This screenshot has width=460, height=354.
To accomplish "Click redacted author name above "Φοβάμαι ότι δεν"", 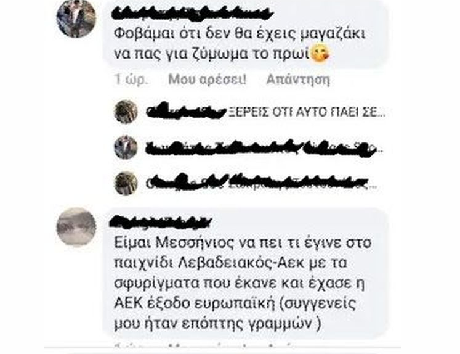I will click(x=193, y=14).
